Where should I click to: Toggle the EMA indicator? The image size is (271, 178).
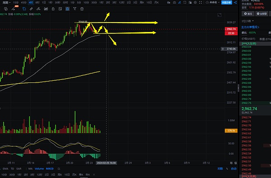tap(5, 169)
